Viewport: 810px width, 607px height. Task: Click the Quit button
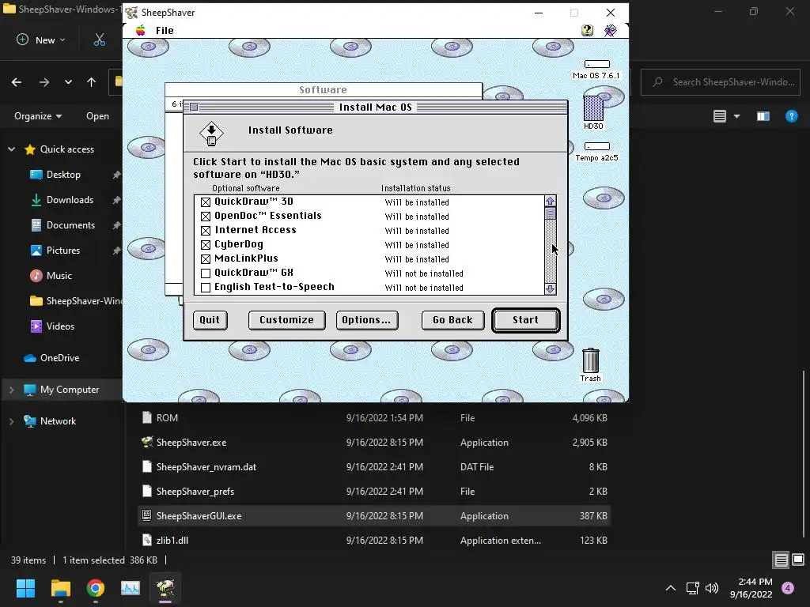point(210,320)
